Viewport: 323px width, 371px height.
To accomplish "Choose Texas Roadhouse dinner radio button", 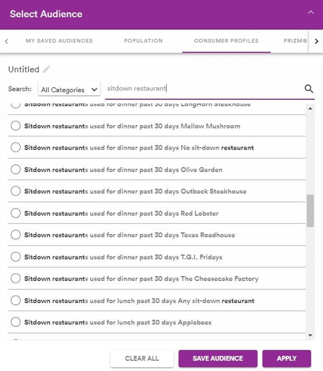I will pos(16,235).
